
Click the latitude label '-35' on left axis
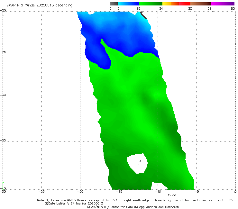(3, 140)
